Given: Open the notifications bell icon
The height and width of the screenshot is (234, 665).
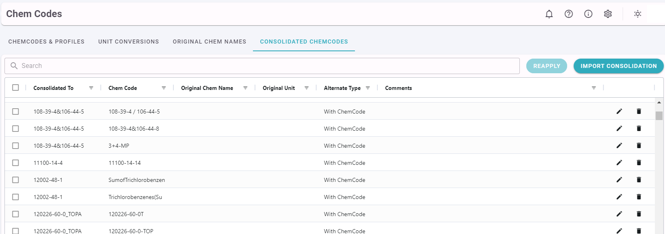Looking at the screenshot, I should (549, 14).
